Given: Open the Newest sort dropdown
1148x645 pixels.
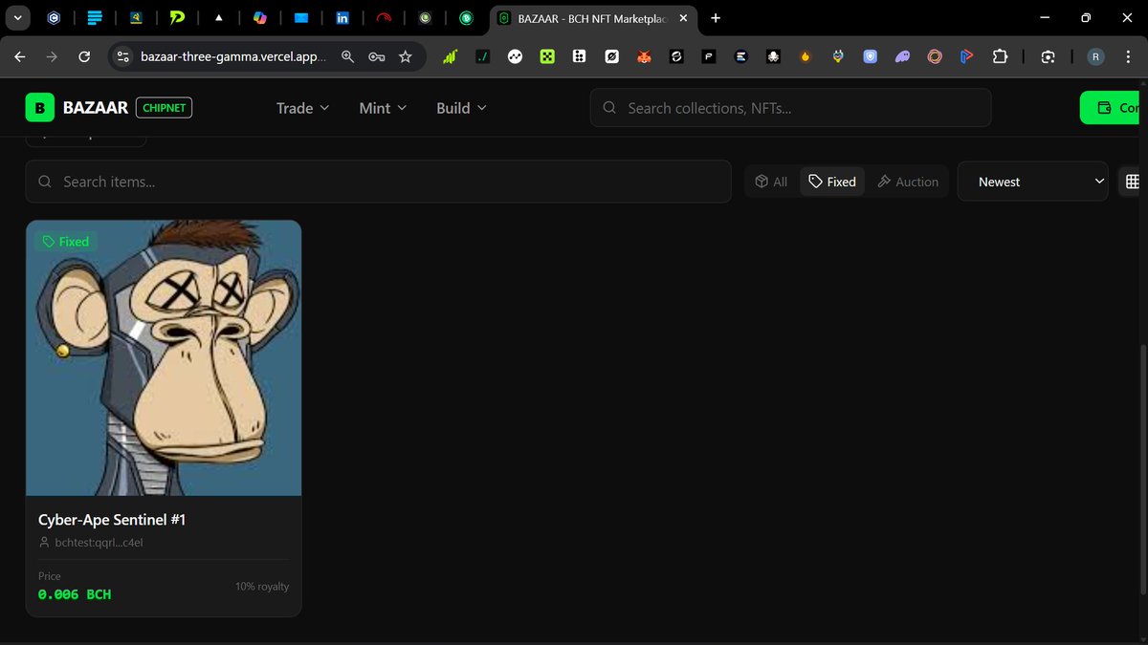Looking at the screenshot, I should pyautogui.click(x=1033, y=182).
